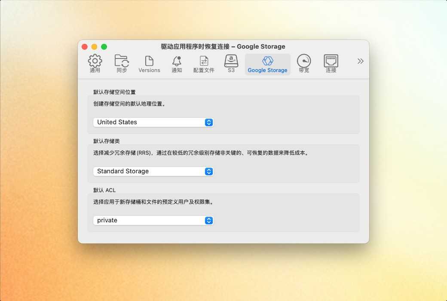Open the private ACL dropdown
Viewport: 447px width, 301px height.
[153, 221]
